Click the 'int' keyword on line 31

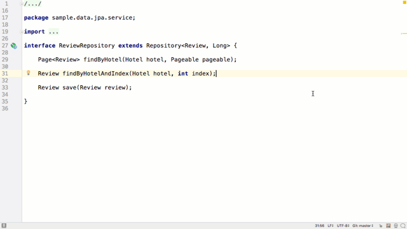183,74
